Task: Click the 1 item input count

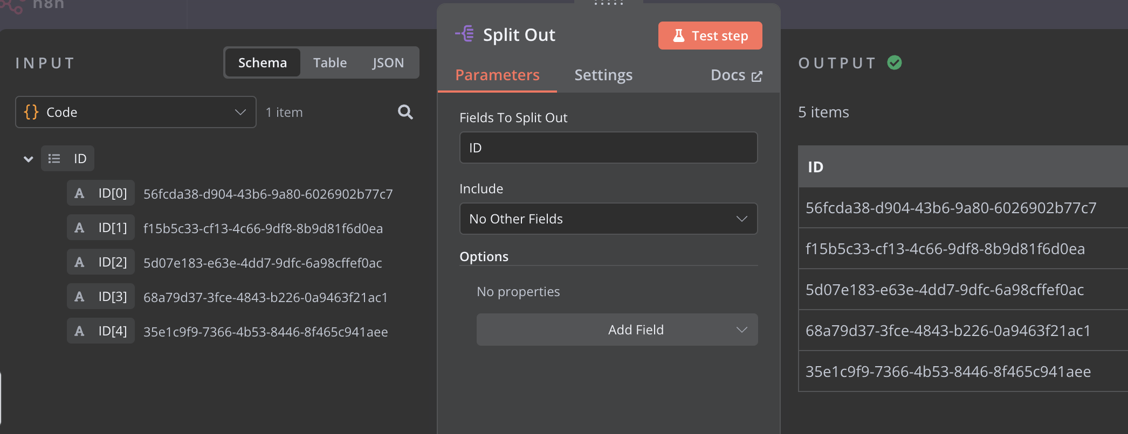Action: point(284,112)
